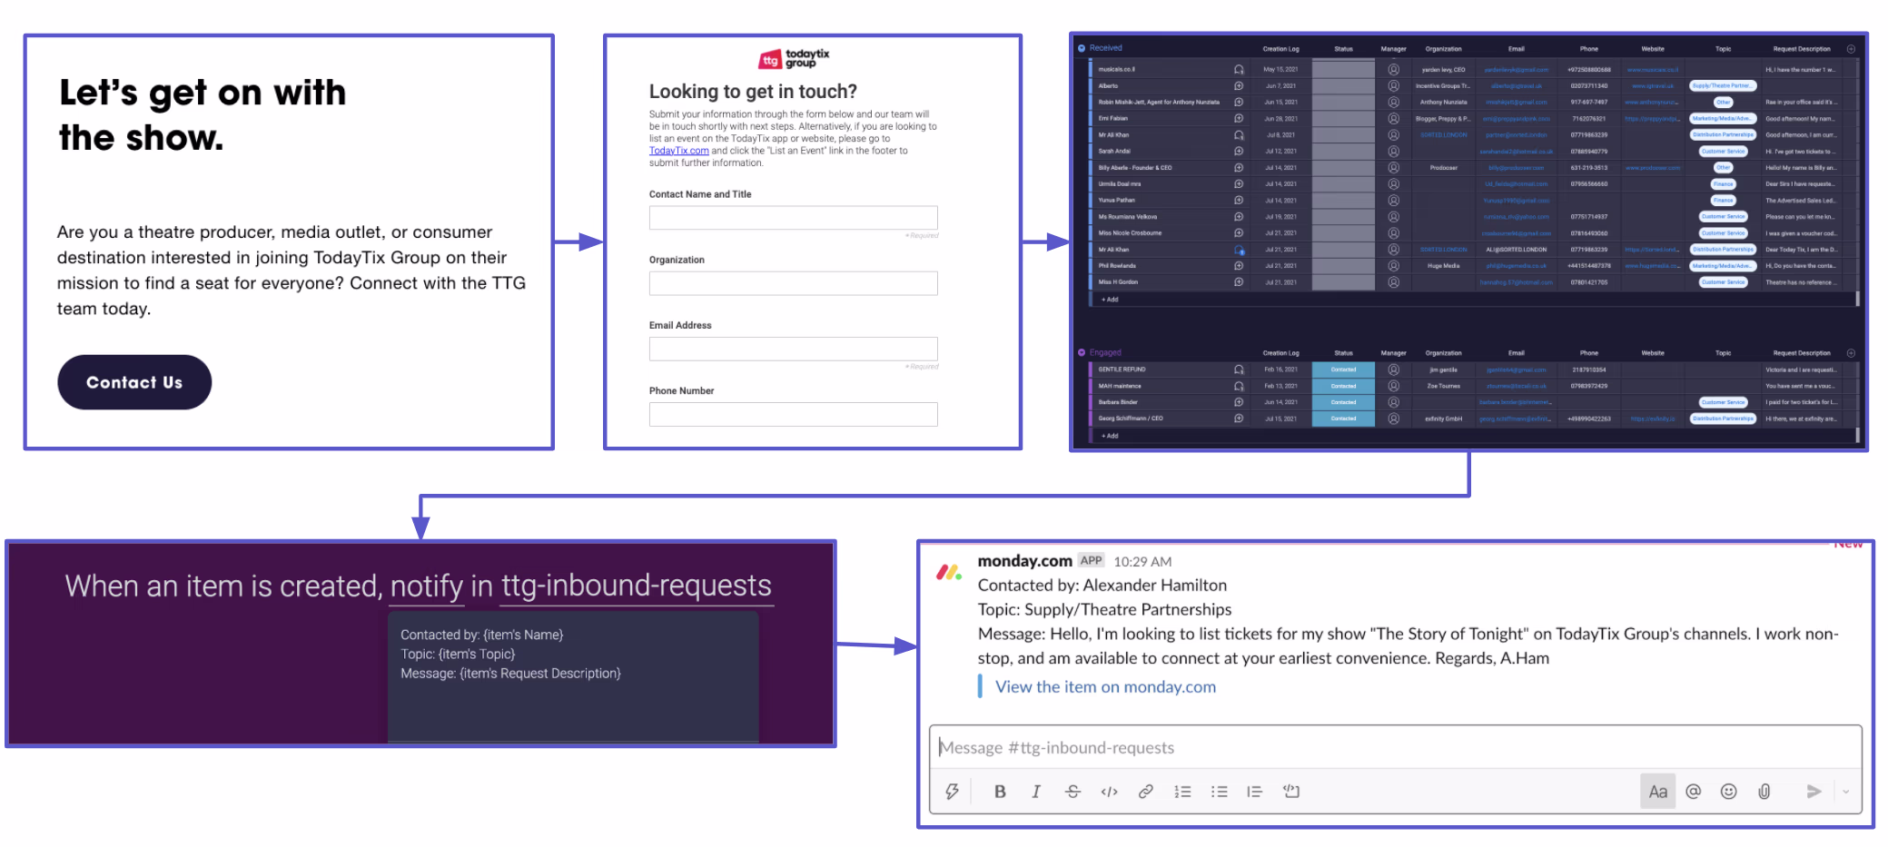This screenshot has height=847, width=1888.
Task: Click the Email column header in Engaged
Action: tap(1516, 353)
